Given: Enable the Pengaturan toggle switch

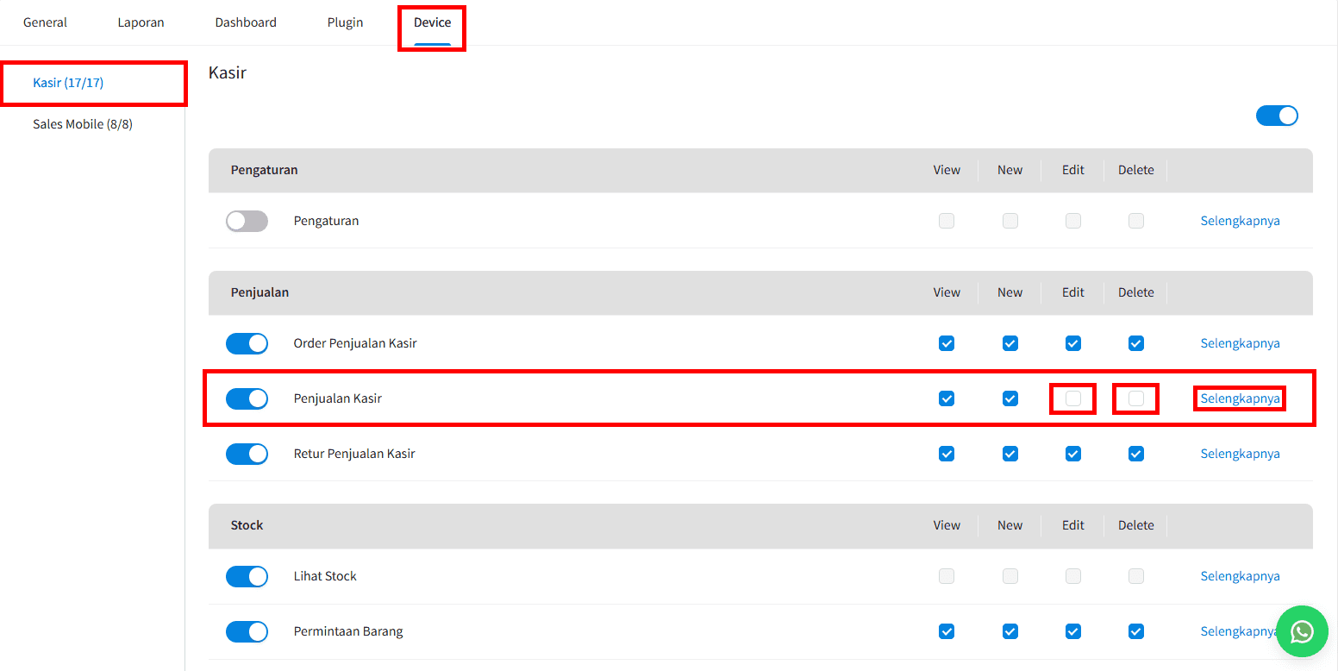Looking at the screenshot, I should point(247,221).
